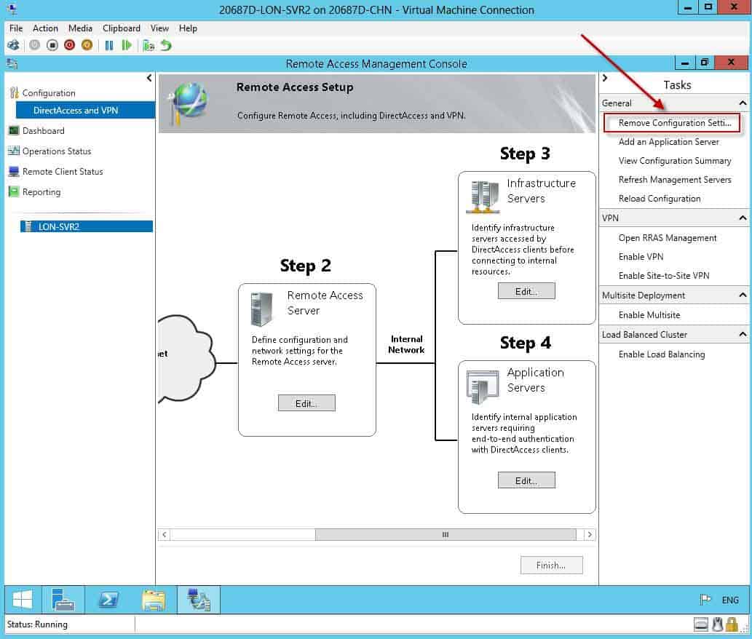The height and width of the screenshot is (639, 752).
Task: Open RRAS Management
Action: pyautogui.click(x=667, y=238)
